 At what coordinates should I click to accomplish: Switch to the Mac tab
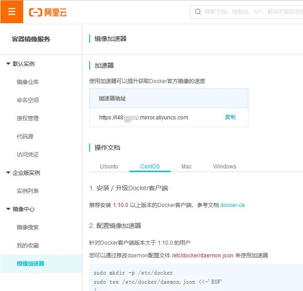coord(187,167)
